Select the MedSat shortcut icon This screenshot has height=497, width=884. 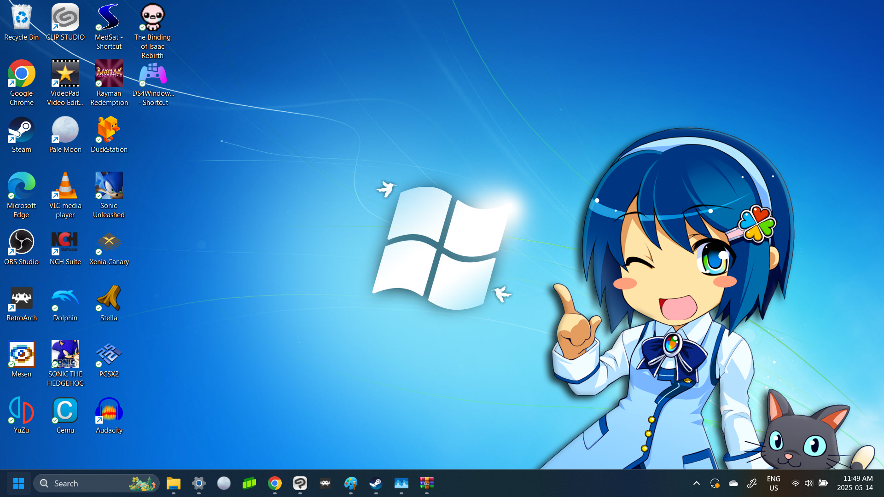(x=109, y=27)
